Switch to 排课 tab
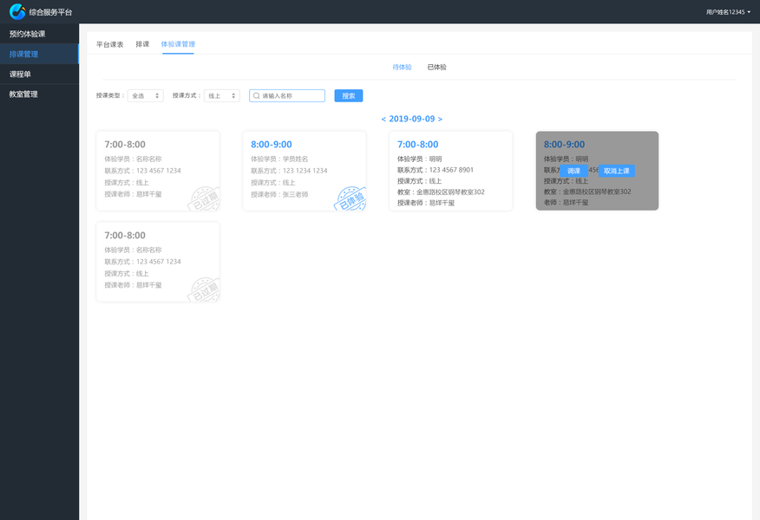This screenshot has width=760, height=520. 142,44
